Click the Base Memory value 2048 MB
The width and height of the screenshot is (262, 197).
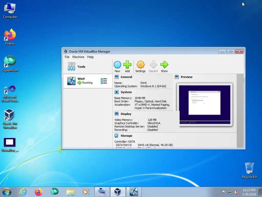pyautogui.click(x=140, y=98)
